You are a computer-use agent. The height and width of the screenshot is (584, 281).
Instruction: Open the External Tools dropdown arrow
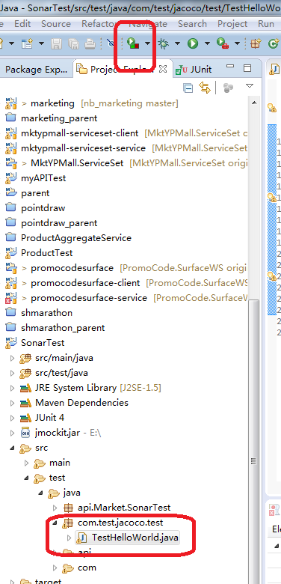237,43
